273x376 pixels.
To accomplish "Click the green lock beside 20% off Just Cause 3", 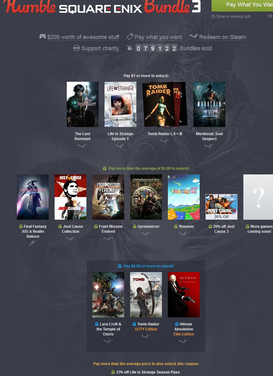I will pyautogui.click(x=210, y=227).
